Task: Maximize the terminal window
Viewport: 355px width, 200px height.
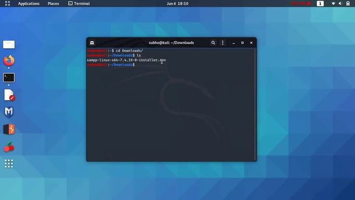Action: coord(242,43)
